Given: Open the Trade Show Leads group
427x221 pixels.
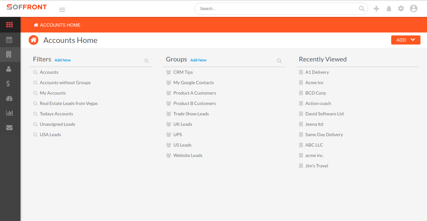Looking at the screenshot, I should 191,114.
